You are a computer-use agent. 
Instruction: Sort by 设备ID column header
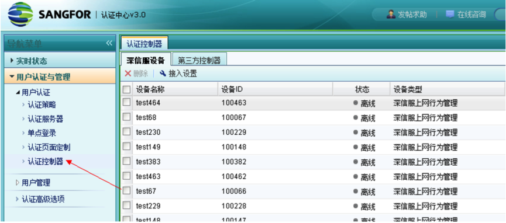point(276,89)
